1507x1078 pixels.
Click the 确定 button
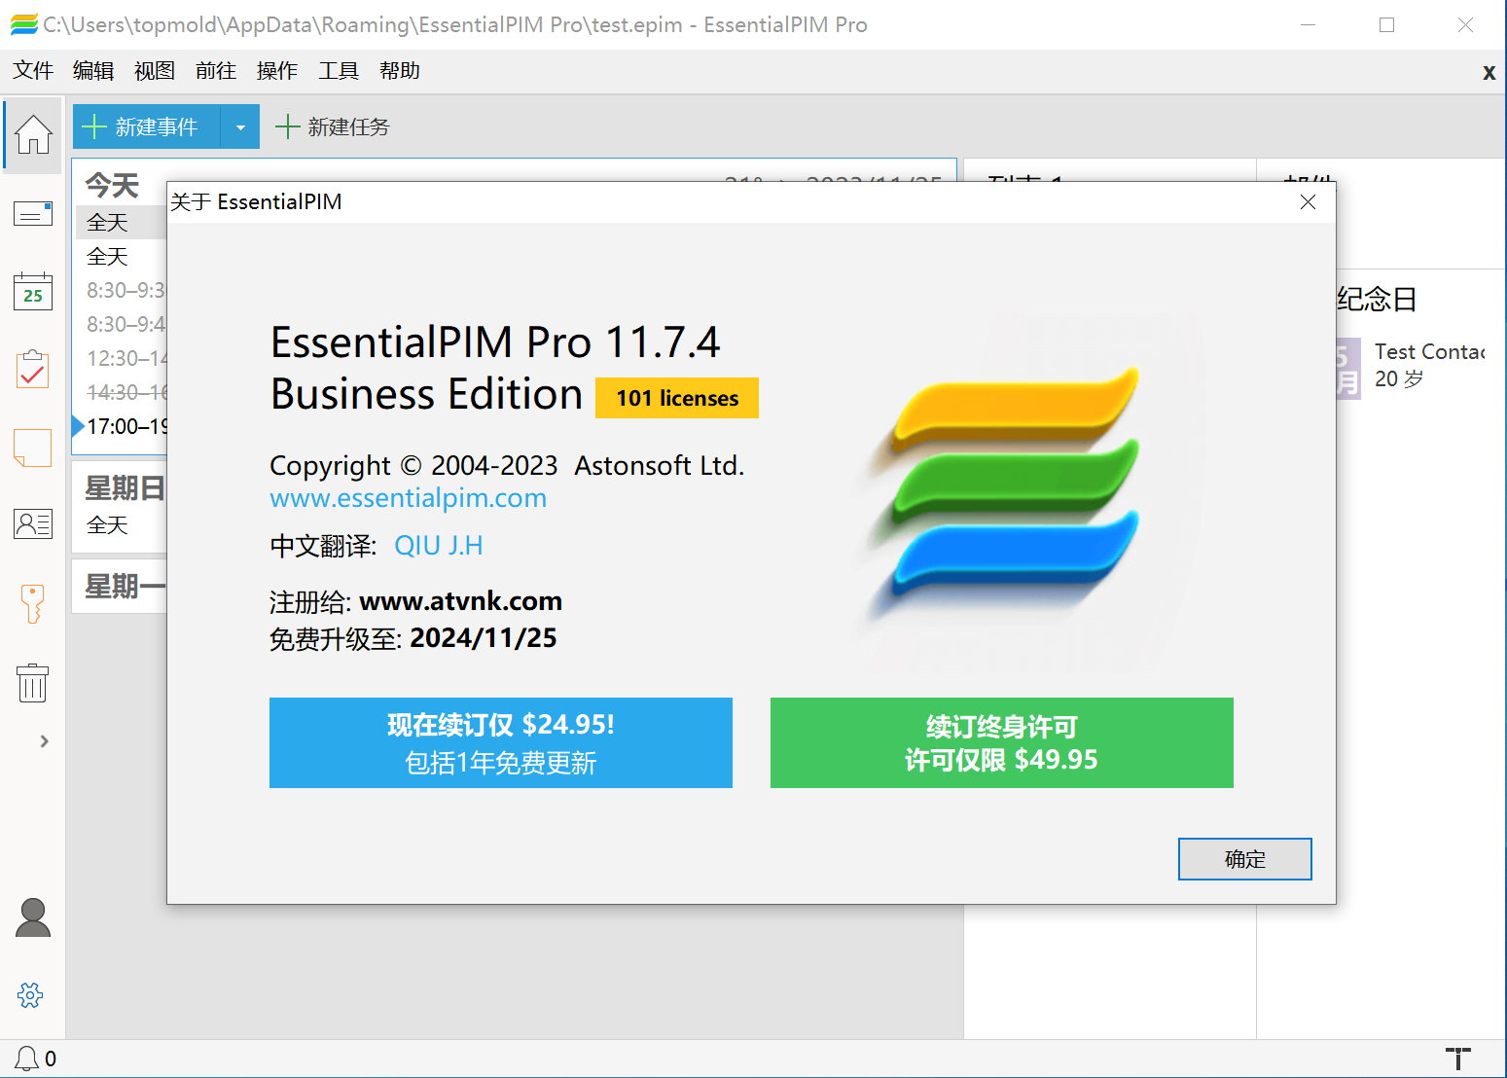pyautogui.click(x=1244, y=859)
